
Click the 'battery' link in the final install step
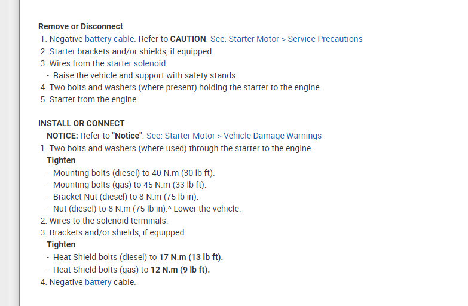click(x=98, y=282)
